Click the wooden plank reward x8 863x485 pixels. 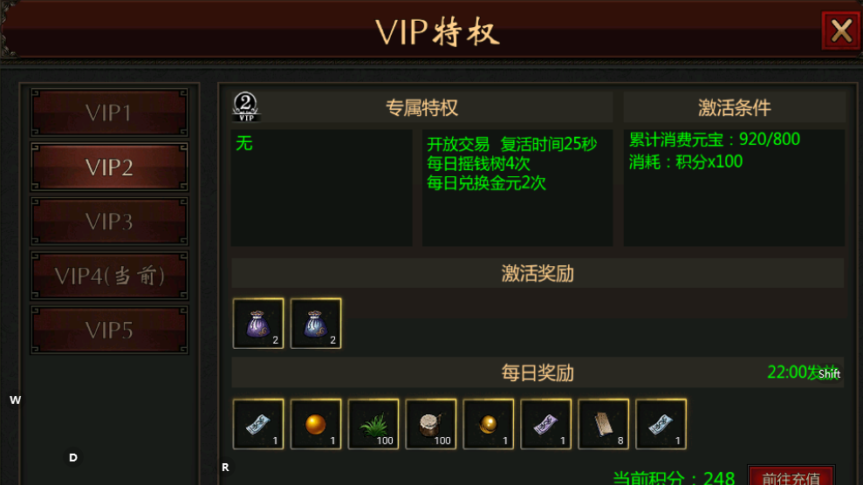coord(603,424)
